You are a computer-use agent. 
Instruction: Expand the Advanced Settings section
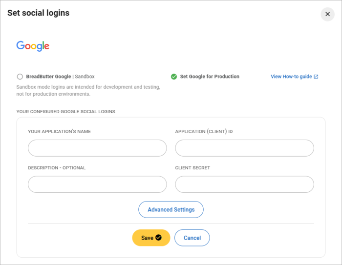click(171, 209)
